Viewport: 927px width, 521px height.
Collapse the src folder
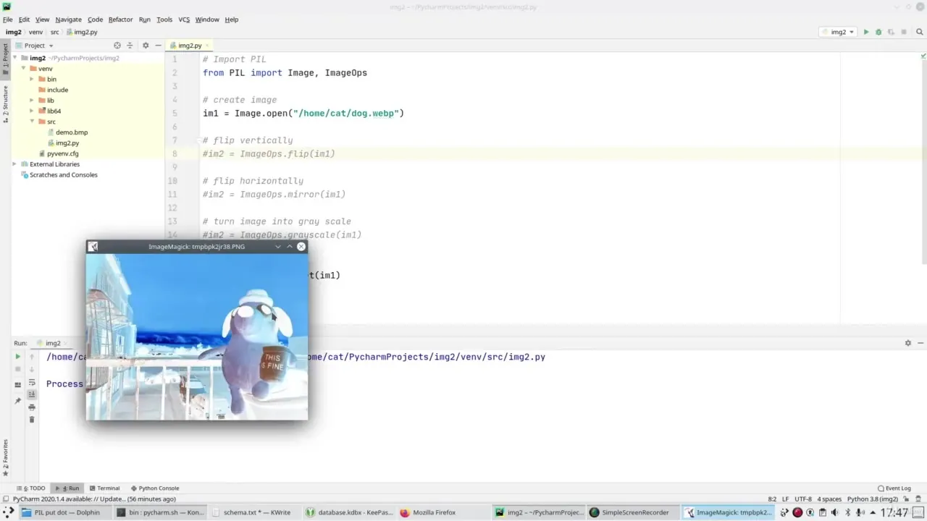pos(32,122)
